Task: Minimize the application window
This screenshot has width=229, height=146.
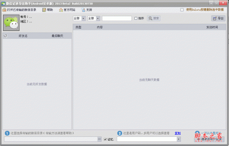Action: point(211,3)
